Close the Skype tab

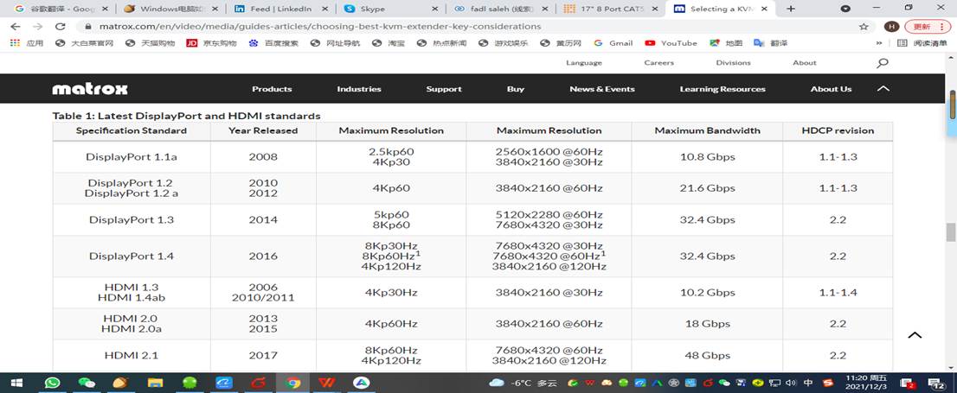[x=434, y=10]
